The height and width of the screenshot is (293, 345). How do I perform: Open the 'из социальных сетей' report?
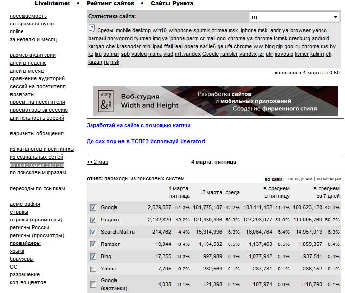point(36,157)
